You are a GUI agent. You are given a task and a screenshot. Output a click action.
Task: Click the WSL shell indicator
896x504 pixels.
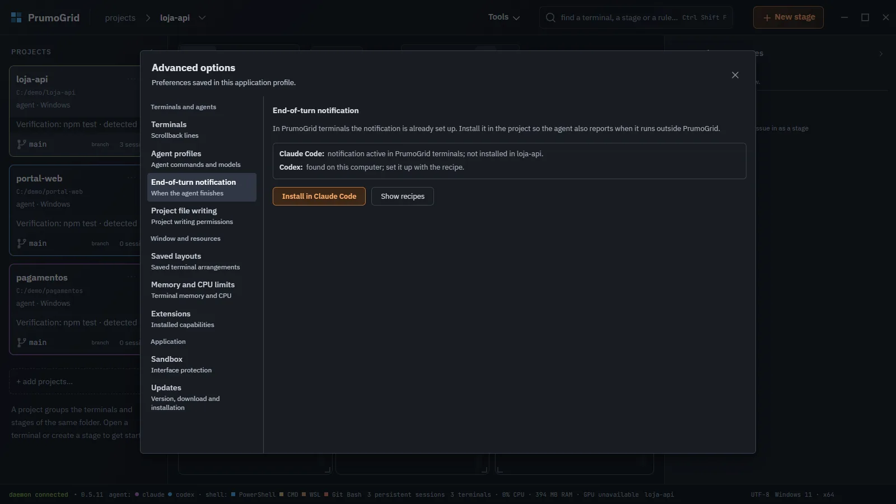click(311, 494)
